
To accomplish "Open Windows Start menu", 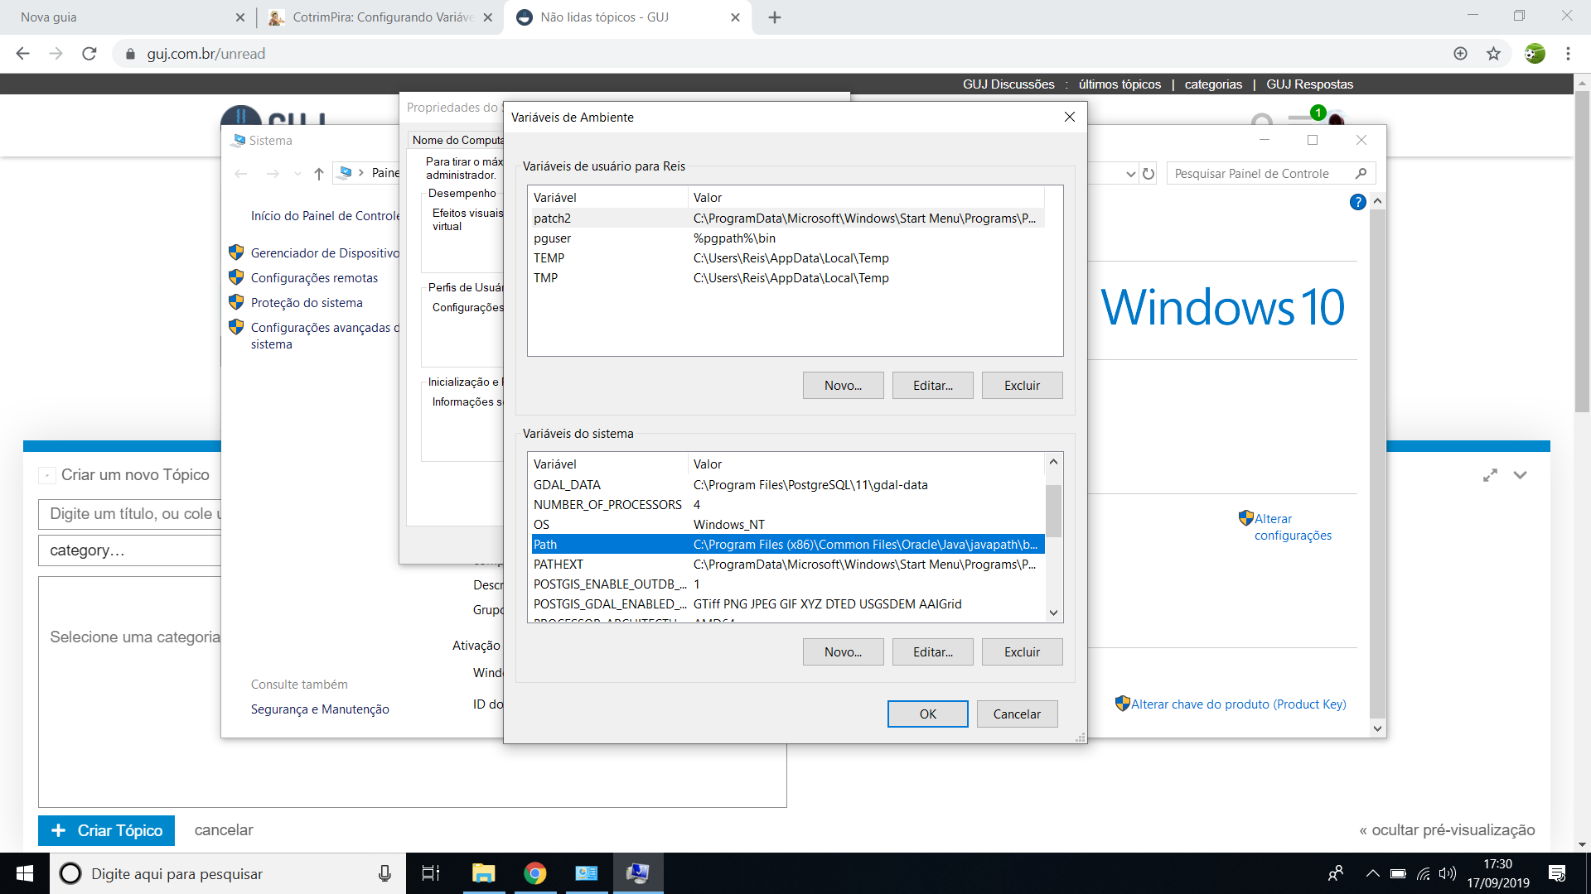I will tap(24, 873).
